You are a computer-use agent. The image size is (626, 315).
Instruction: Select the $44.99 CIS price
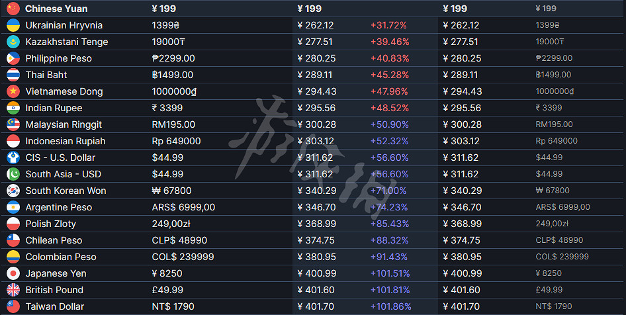[167, 157]
